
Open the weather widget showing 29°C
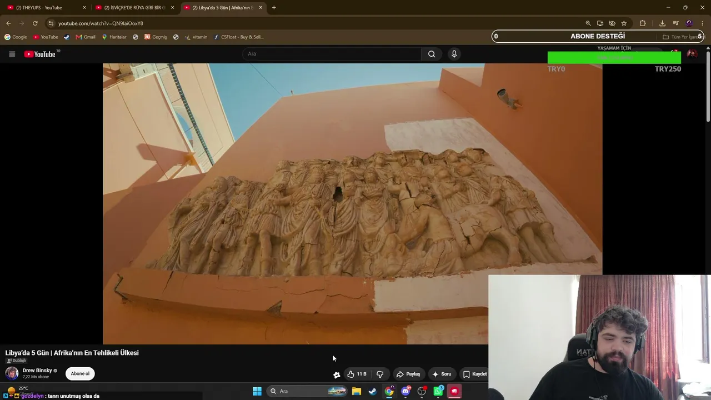click(17, 390)
